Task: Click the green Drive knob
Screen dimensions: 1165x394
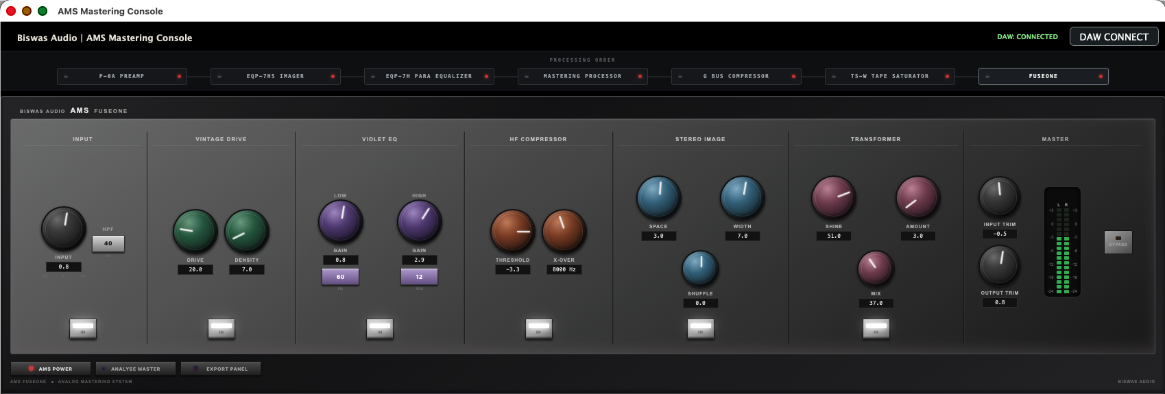Action: [195, 232]
